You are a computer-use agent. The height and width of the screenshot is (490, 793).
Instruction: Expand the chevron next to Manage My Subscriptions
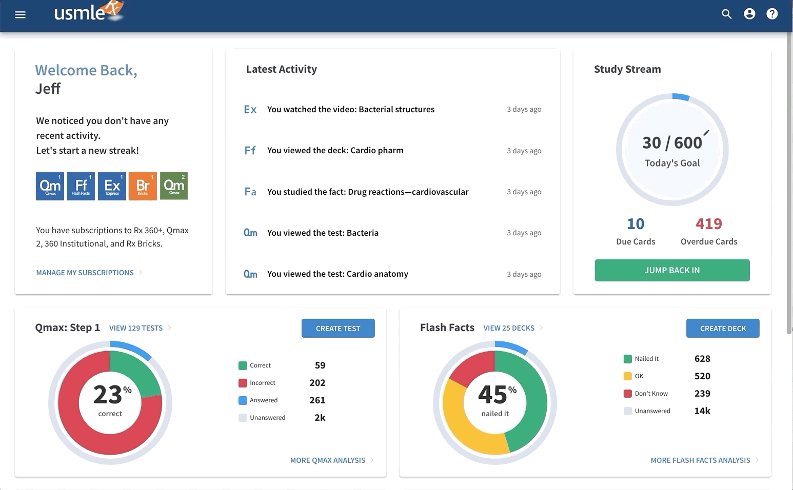pos(141,272)
